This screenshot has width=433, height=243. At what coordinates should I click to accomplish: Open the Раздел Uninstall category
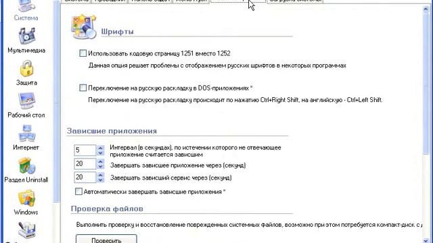coord(26,170)
